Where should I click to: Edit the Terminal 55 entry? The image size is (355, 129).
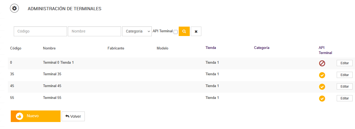pos(345,98)
